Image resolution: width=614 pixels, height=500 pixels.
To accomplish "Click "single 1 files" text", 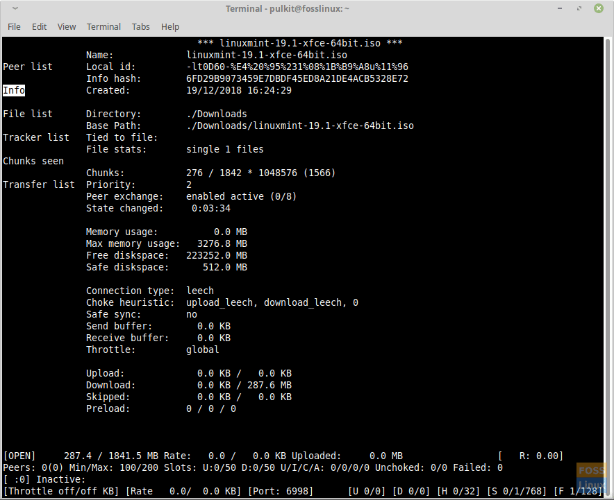I will coord(225,149).
